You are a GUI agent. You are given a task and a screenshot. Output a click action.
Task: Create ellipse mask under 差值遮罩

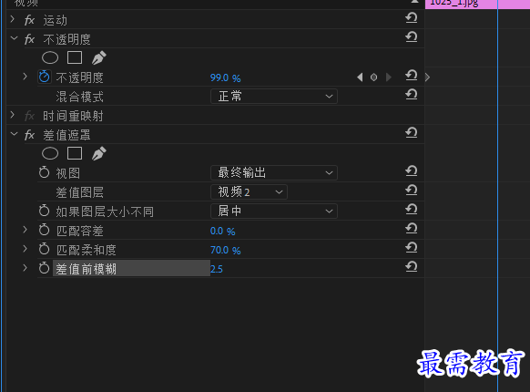[x=50, y=154]
